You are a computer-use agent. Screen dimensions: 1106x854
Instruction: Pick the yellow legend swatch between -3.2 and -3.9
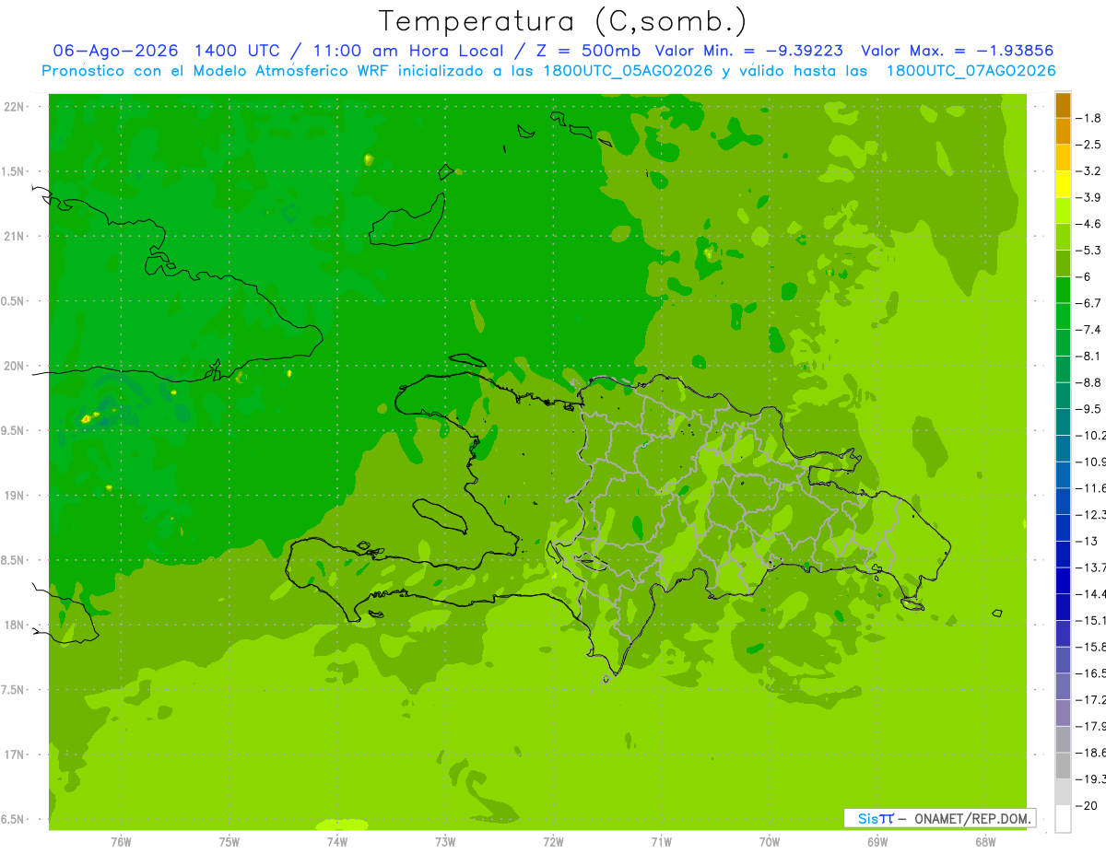point(1063,184)
